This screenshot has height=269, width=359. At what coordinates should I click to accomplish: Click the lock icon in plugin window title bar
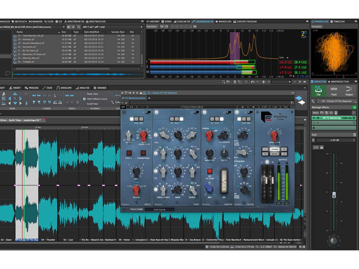pyautogui.click(x=141, y=93)
